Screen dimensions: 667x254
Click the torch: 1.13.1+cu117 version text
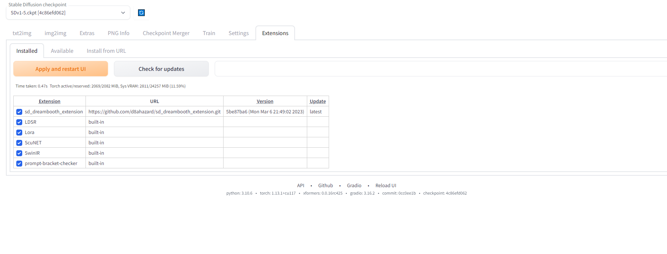click(278, 193)
